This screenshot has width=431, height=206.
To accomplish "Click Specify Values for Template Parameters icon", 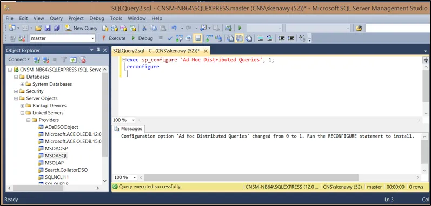I will pyautogui.click(x=302, y=38).
